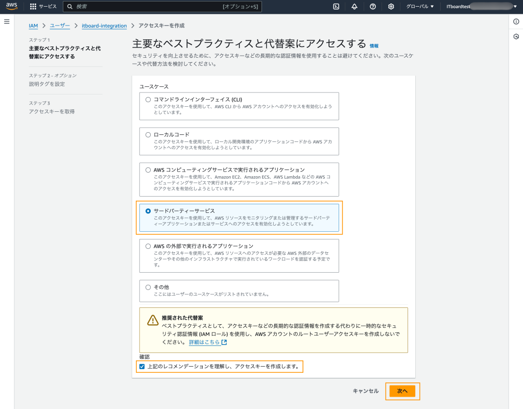This screenshot has width=523, height=409.
Task: Open the グローバル region dropdown
Action: (x=419, y=7)
